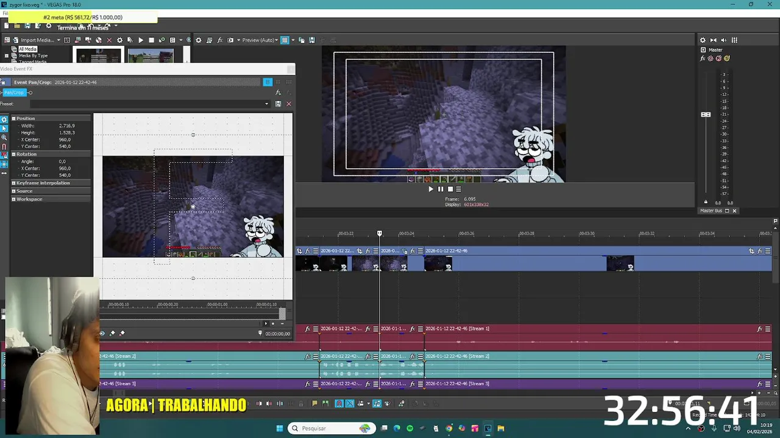The height and width of the screenshot is (438, 780).
Task: Save the Pan/Crop preset
Action: (278, 104)
